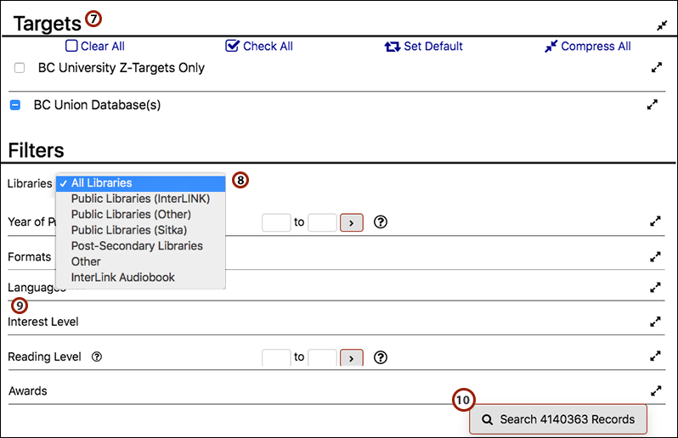678x438 pixels.
Task: Expand the Formats filter section
Action: [x=655, y=256]
